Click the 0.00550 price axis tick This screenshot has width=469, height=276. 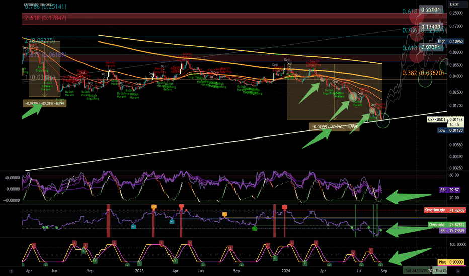tap(456, 145)
